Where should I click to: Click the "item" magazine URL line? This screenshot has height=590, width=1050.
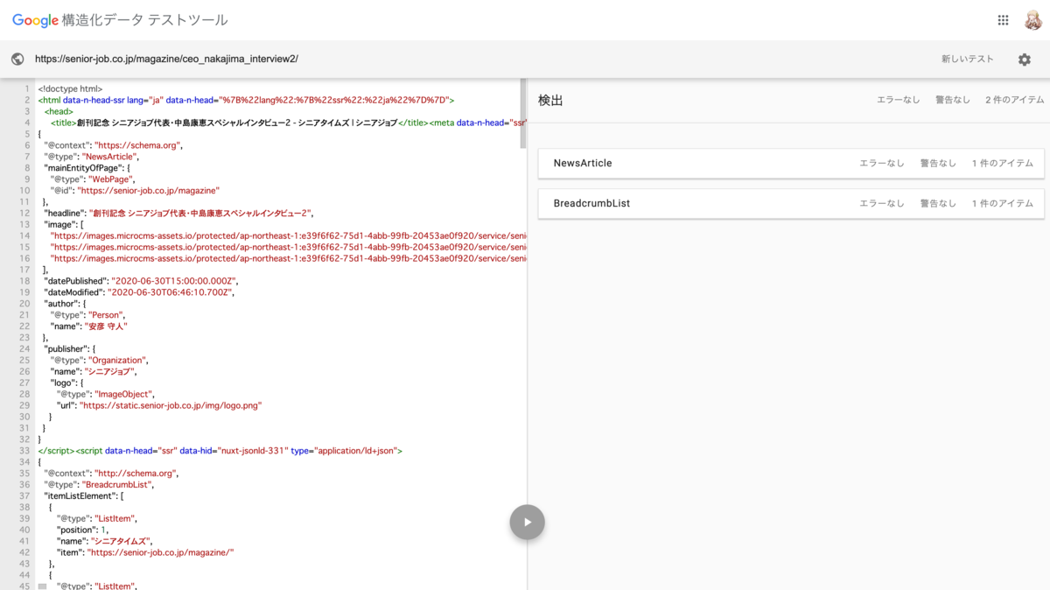pyautogui.click(x=146, y=552)
